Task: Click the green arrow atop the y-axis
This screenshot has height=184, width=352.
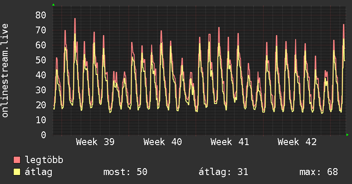Action: [53, 5]
